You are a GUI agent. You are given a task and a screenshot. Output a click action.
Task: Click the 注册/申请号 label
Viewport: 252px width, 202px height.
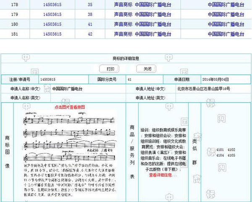(x=20, y=79)
